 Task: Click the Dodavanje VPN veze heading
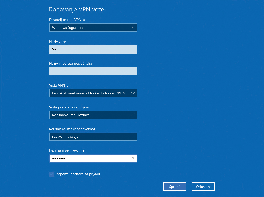click(76, 10)
